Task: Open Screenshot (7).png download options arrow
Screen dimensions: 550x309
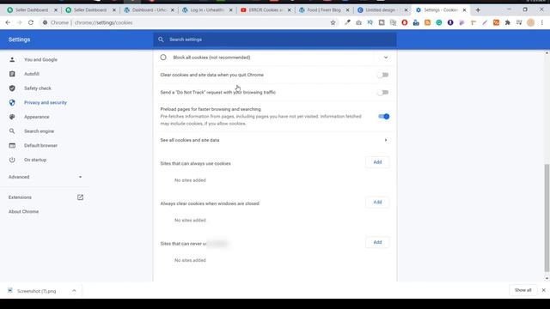Action: point(74,291)
